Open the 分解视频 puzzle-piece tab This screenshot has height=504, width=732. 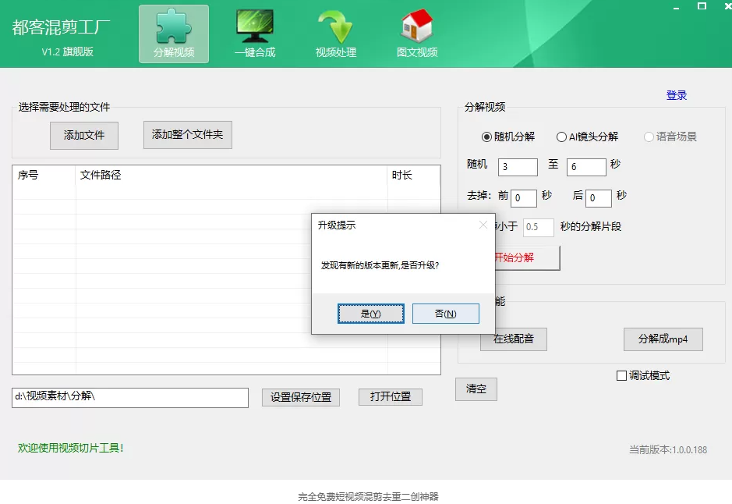174,34
